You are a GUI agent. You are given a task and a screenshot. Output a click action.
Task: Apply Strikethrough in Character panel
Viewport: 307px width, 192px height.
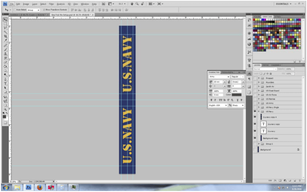tap(242, 100)
